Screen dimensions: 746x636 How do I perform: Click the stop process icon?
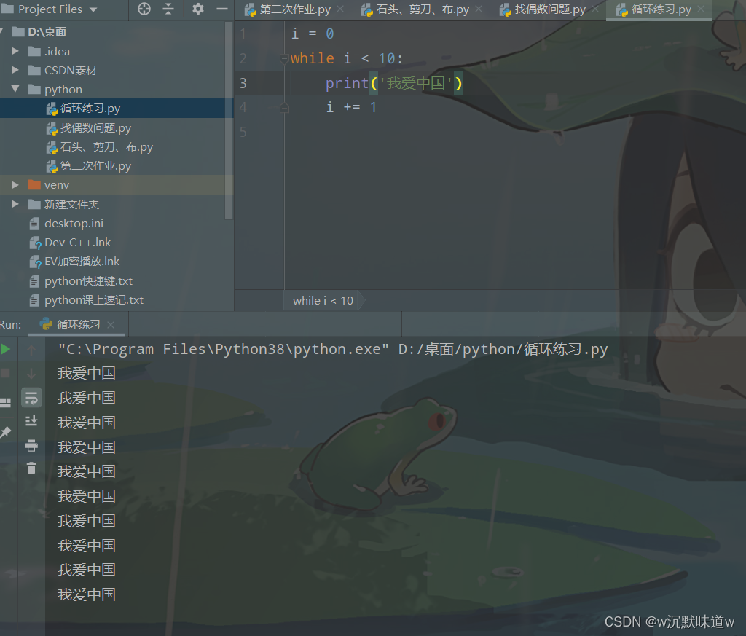point(6,373)
